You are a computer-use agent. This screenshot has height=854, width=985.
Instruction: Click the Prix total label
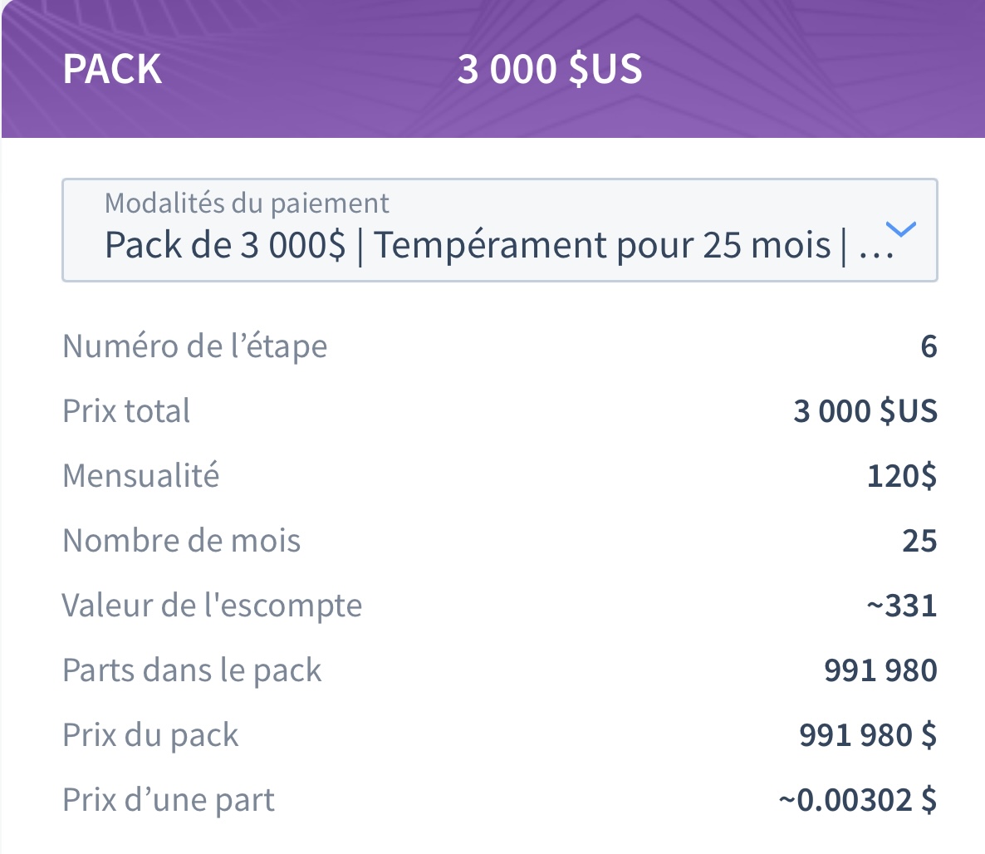pyautogui.click(x=125, y=411)
